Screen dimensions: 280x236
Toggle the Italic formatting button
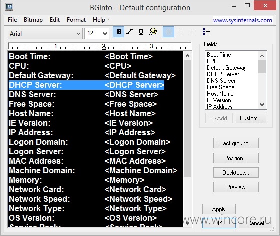(129, 32)
